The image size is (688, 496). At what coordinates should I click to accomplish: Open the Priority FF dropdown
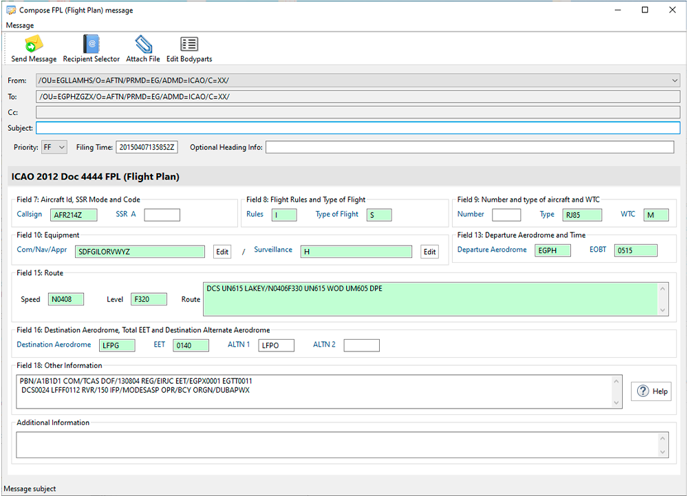coord(54,147)
